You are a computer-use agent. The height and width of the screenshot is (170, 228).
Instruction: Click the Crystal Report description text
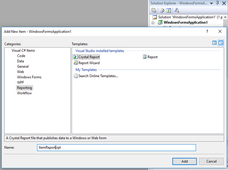(x=56, y=138)
